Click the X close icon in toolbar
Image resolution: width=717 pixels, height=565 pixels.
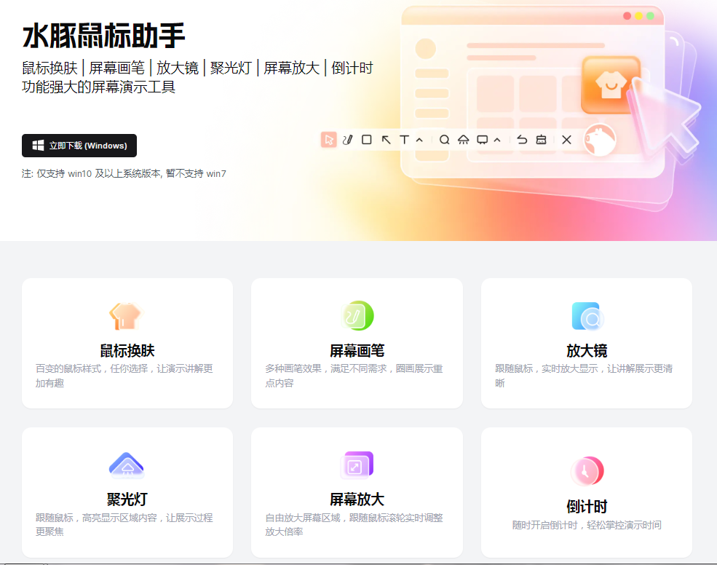pyautogui.click(x=566, y=140)
